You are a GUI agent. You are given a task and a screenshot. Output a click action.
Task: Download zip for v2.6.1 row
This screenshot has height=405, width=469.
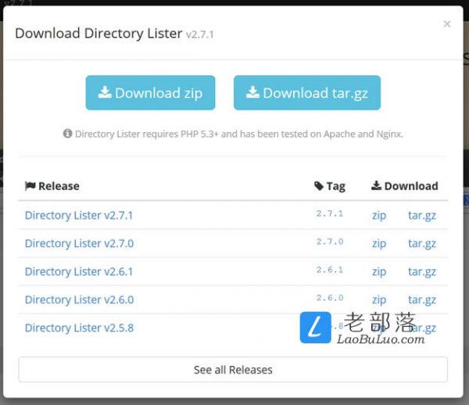pyautogui.click(x=379, y=272)
